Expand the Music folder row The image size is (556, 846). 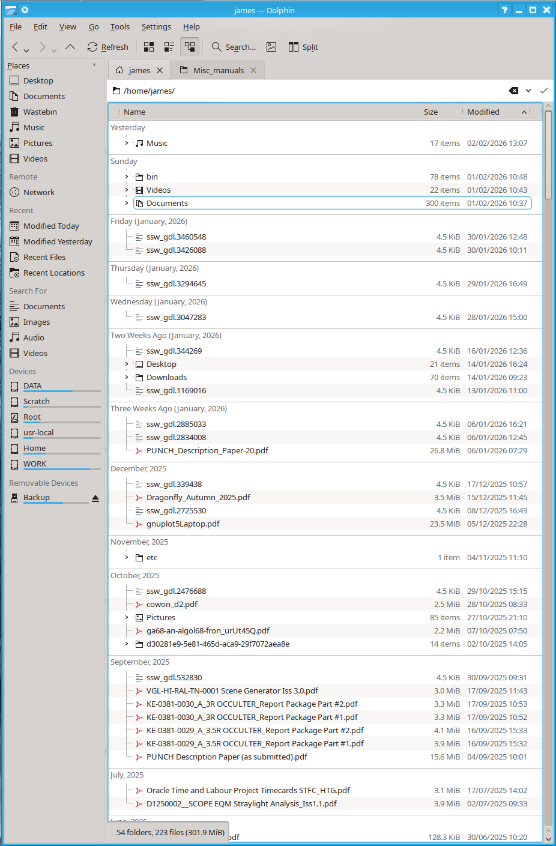point(127,144)
